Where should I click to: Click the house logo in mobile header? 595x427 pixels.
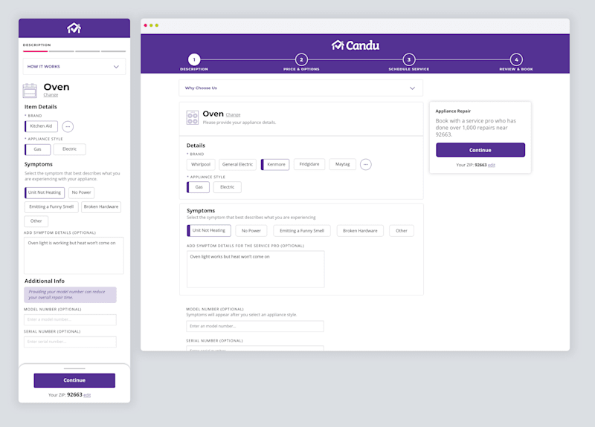[x=74, y=28]
